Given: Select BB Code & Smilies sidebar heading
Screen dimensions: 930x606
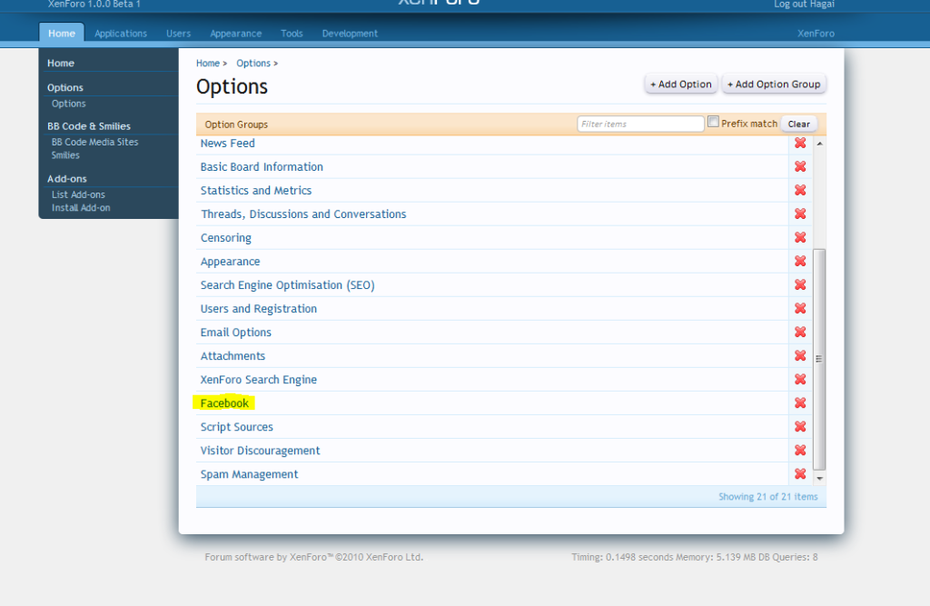Looking at the screenshot, I should coord(89,125).
